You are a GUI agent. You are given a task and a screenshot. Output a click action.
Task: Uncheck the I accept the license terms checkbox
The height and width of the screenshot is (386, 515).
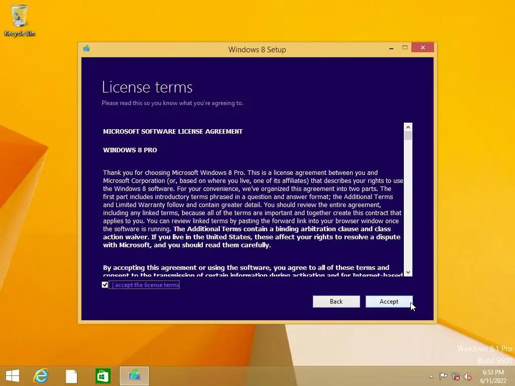click(105, 284)
